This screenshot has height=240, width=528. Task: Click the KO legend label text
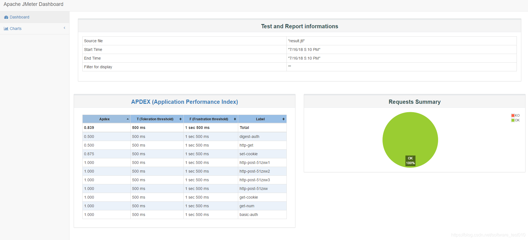tap(517, 116)
